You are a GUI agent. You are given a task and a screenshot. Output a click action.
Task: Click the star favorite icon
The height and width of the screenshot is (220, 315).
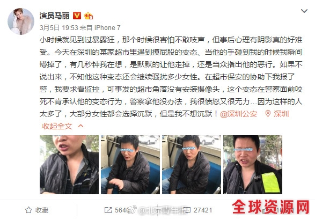pyautogui.click(x=28, y=210)
